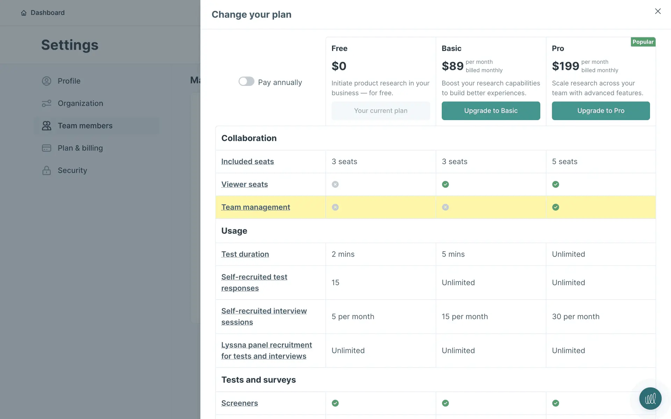This screenshot has width=671, height=419.
Task: Click Upgrade to Basic button
Action: (491, 111)
